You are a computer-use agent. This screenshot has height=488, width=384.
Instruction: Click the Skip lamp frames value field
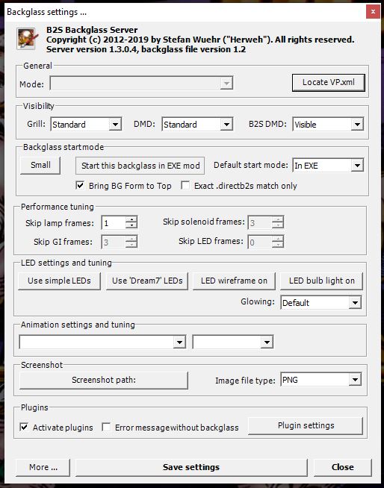tap(114, 223)
